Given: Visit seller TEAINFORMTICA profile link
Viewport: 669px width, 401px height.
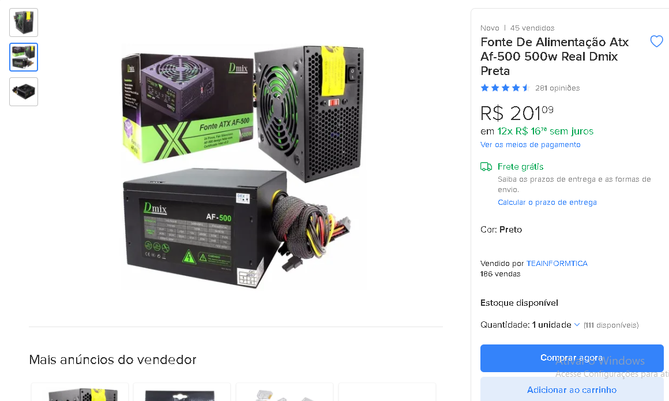Looking at the screenshot, I should (557, 264).
